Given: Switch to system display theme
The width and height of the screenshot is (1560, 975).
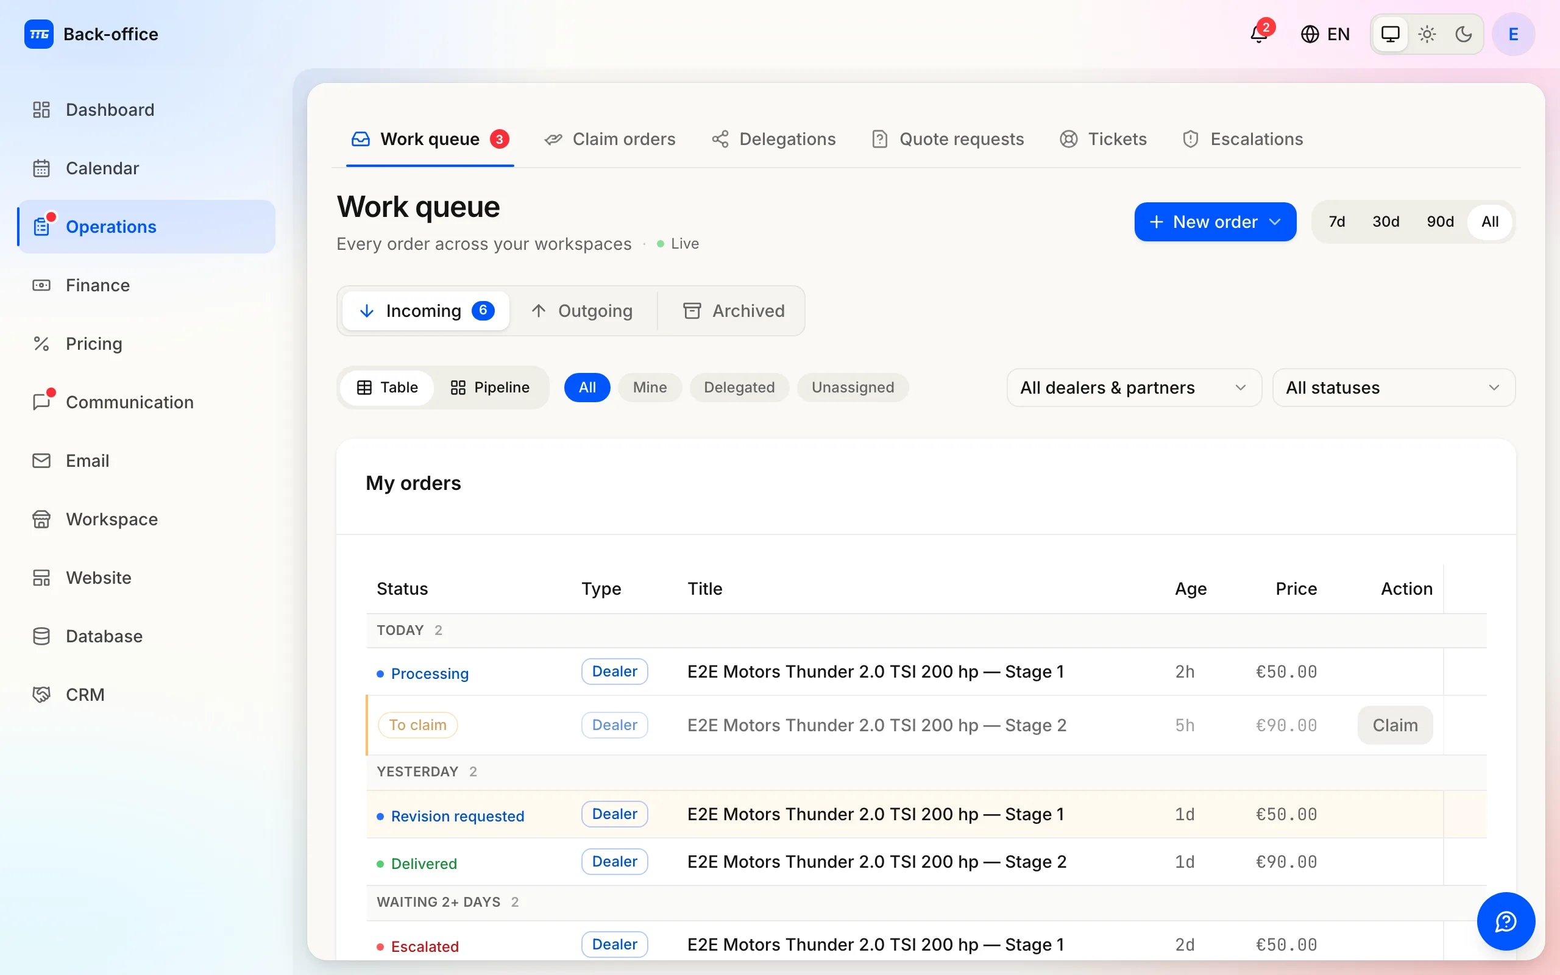Looking at the screenshot, I should coord(1391,34).
